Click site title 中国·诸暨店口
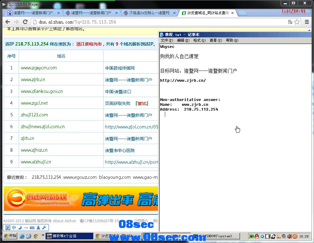This screenshot has width=314, height=243. click(118, 92)
